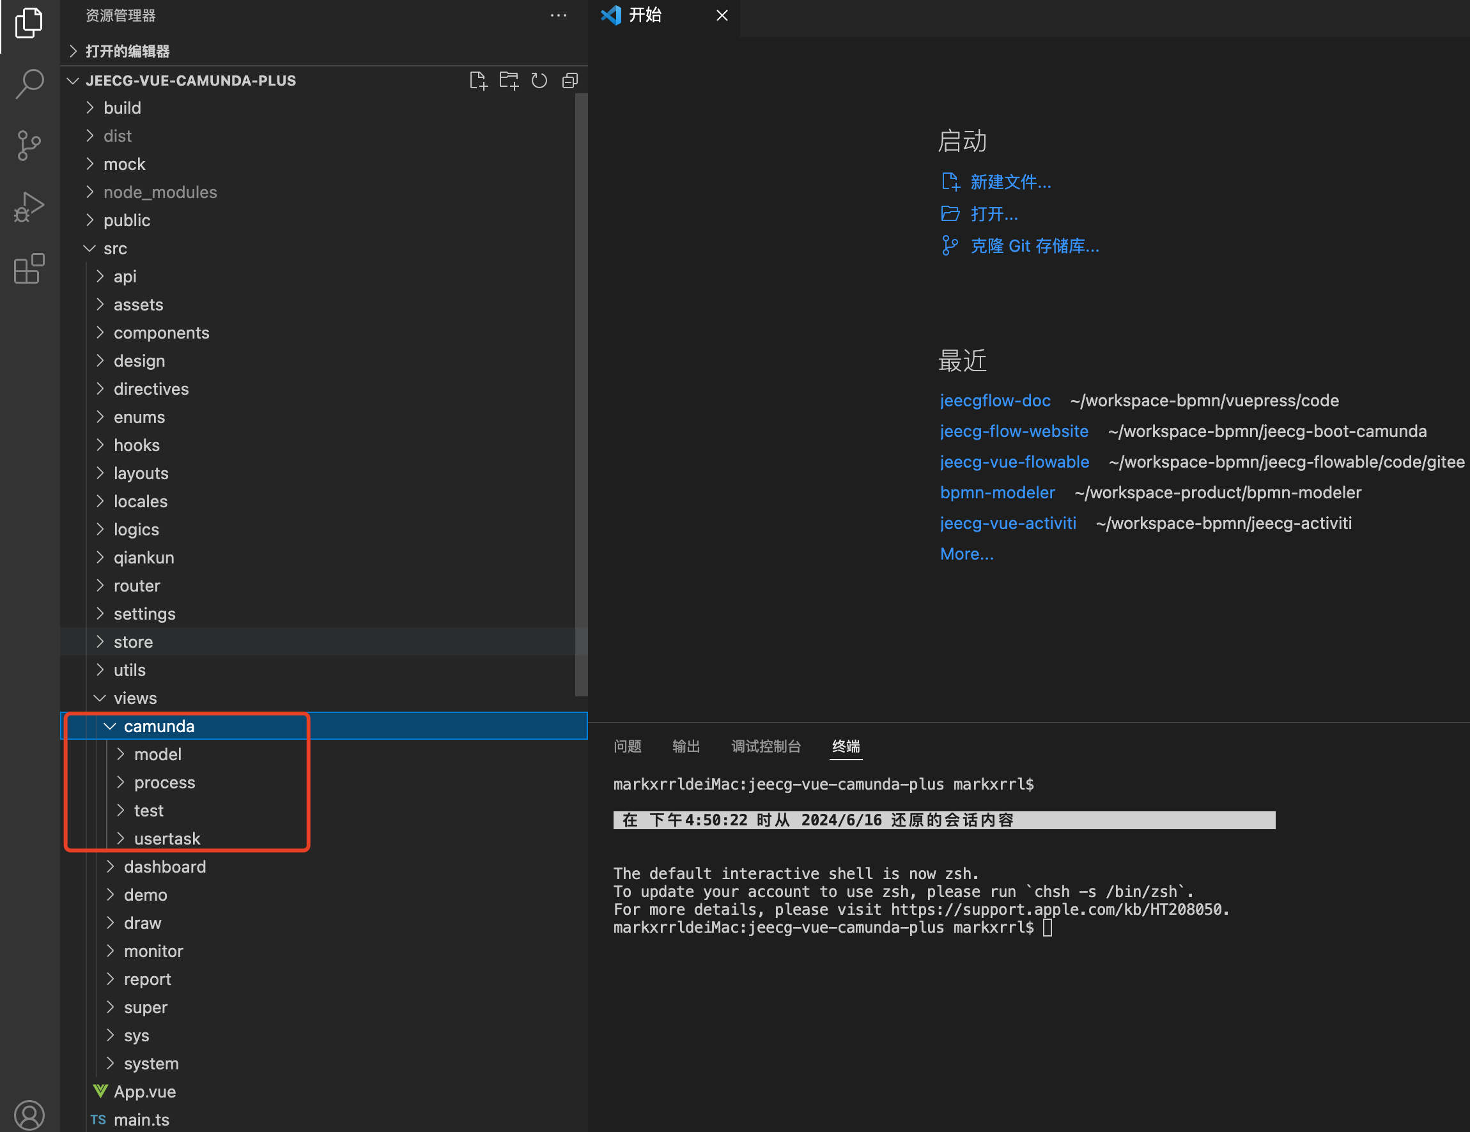The image size is (1470, 1132).
Task: Refresh the explorer file tree
Action: tap(539, 80)
